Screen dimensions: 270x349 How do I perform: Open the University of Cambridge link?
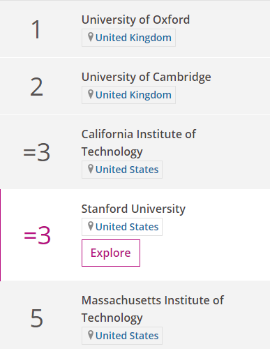point(147,77)
